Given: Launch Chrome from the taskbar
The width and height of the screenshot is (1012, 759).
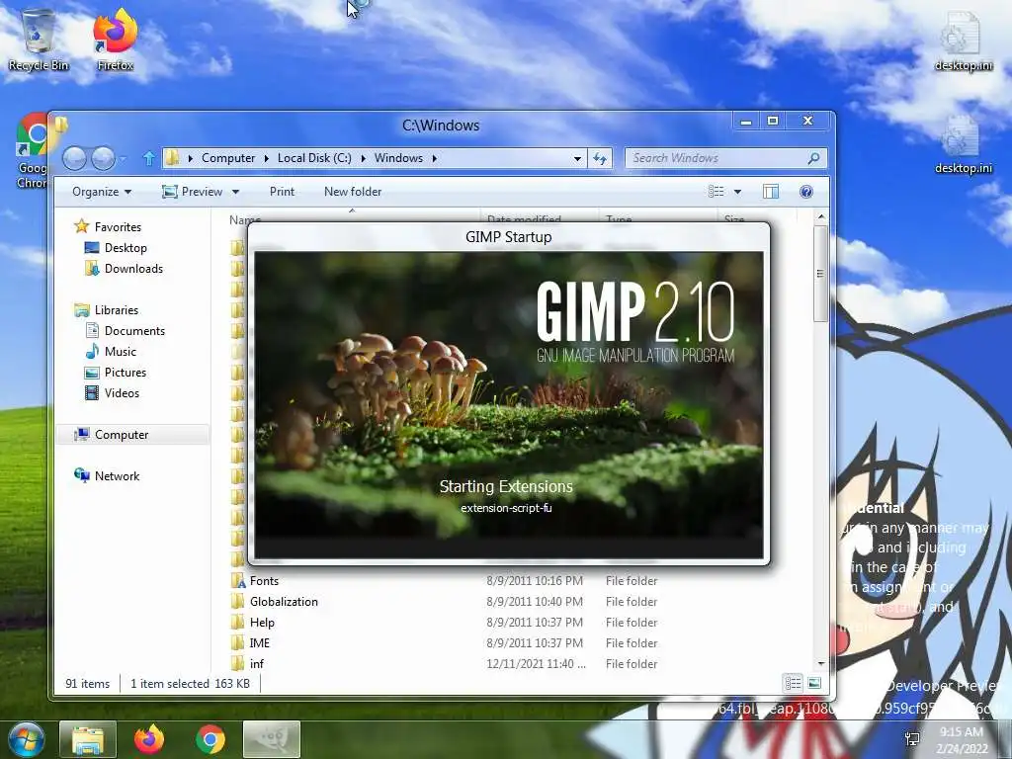Looking at the screenshot, I should pos(211,739).
